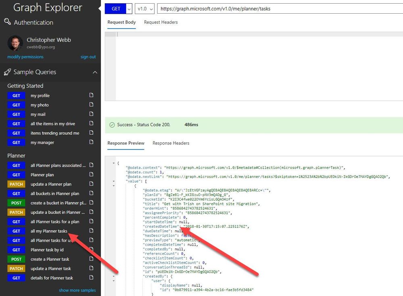Collapse the "value" array fold arrow

pos(114,181)
